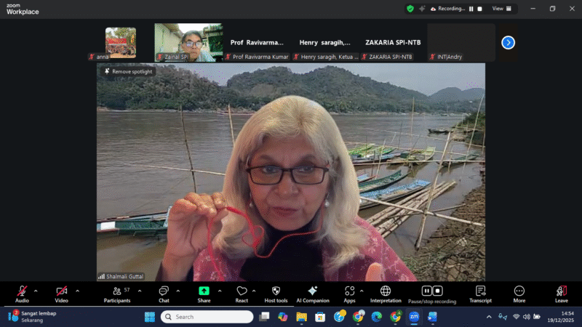This screenshot has height=327, width=582.
Task: Open the View layout menu
Action: click(502, 9)
